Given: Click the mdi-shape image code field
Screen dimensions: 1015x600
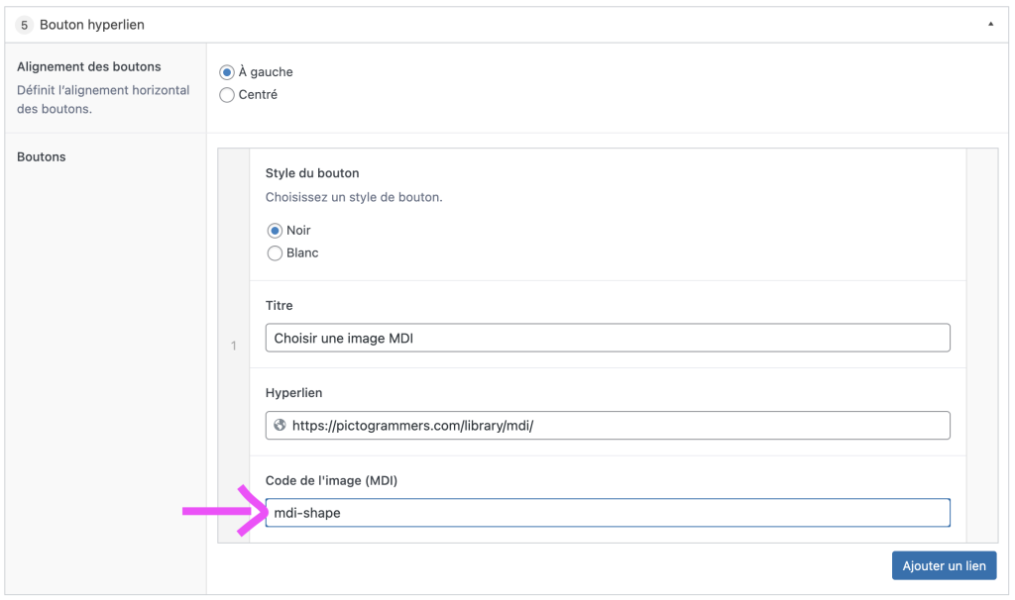Looking at the screenshot, I should [x=608, y=513].
